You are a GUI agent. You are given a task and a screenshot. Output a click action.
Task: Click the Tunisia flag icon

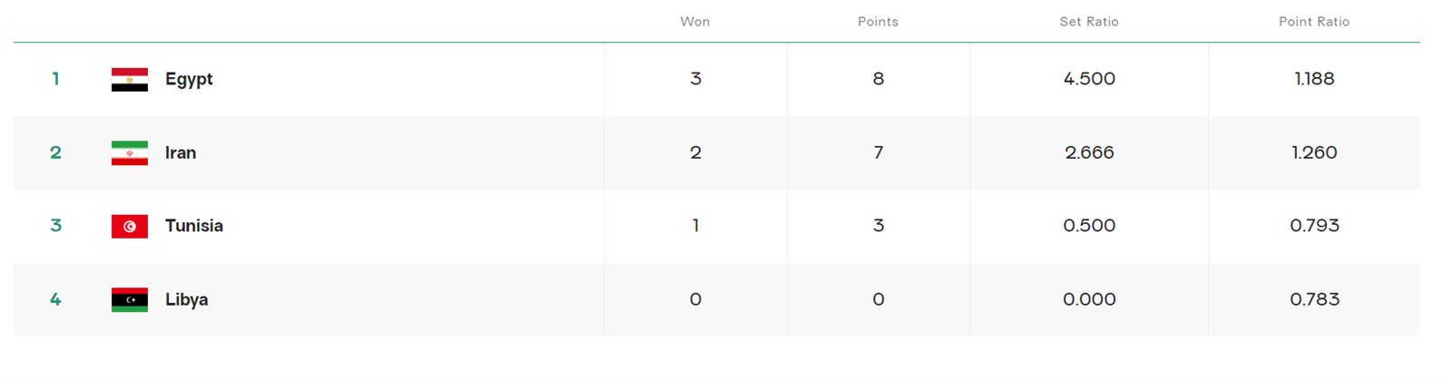[x=129, y=226]
